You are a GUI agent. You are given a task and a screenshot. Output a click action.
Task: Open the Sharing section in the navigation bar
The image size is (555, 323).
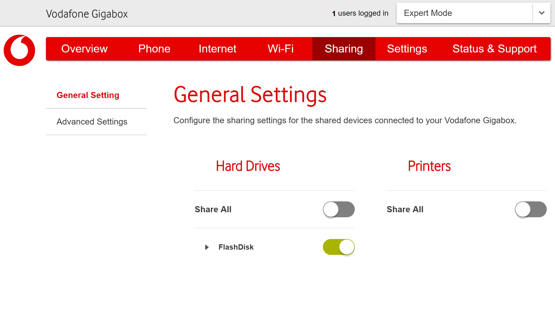[344, 48]
